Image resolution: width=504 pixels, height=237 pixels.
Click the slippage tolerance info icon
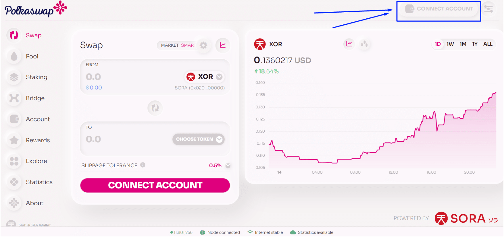click(x=143, y=165)
